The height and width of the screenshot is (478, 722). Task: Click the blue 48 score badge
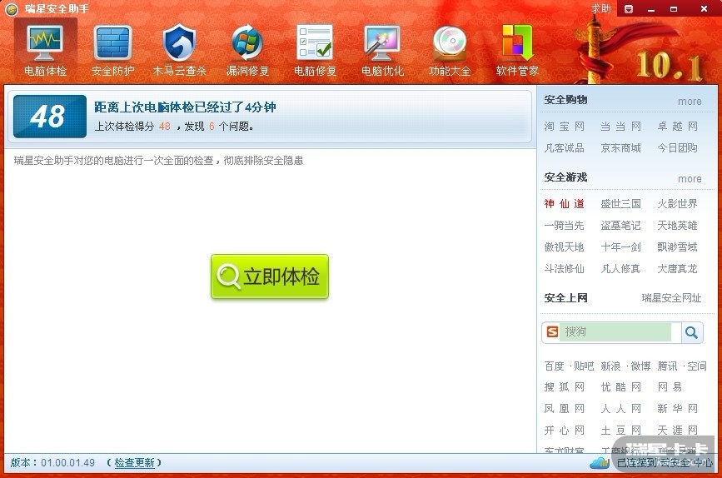pos(50,117)
